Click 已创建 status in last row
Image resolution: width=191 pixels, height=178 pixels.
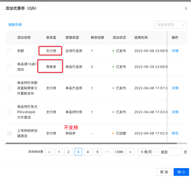click(119, 133)
